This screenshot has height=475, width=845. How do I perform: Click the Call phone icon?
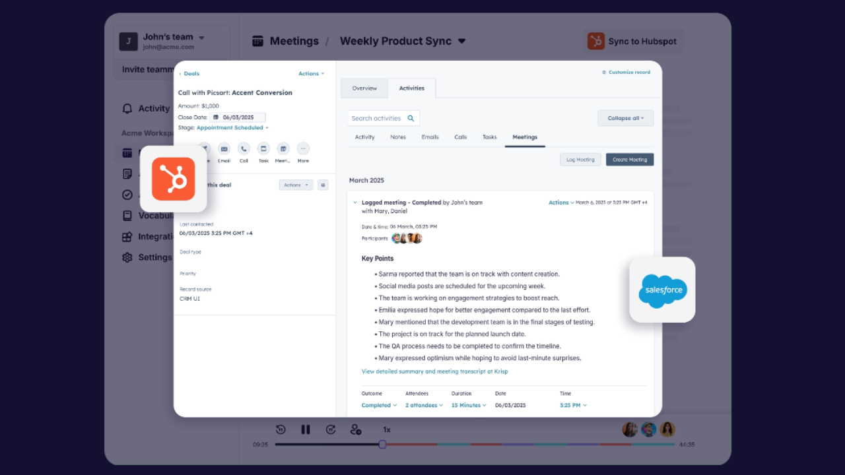pyautogui.click(x=244, y=149)
